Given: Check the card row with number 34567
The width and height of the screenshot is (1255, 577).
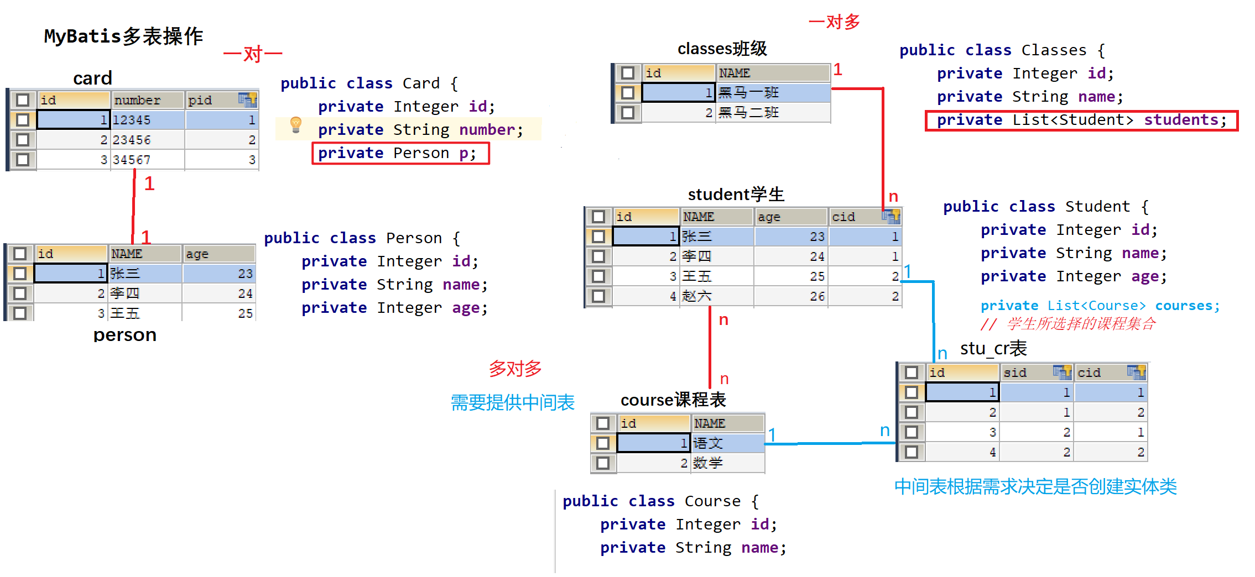Looking at the screenshot, I should click(x=23, y=160).
